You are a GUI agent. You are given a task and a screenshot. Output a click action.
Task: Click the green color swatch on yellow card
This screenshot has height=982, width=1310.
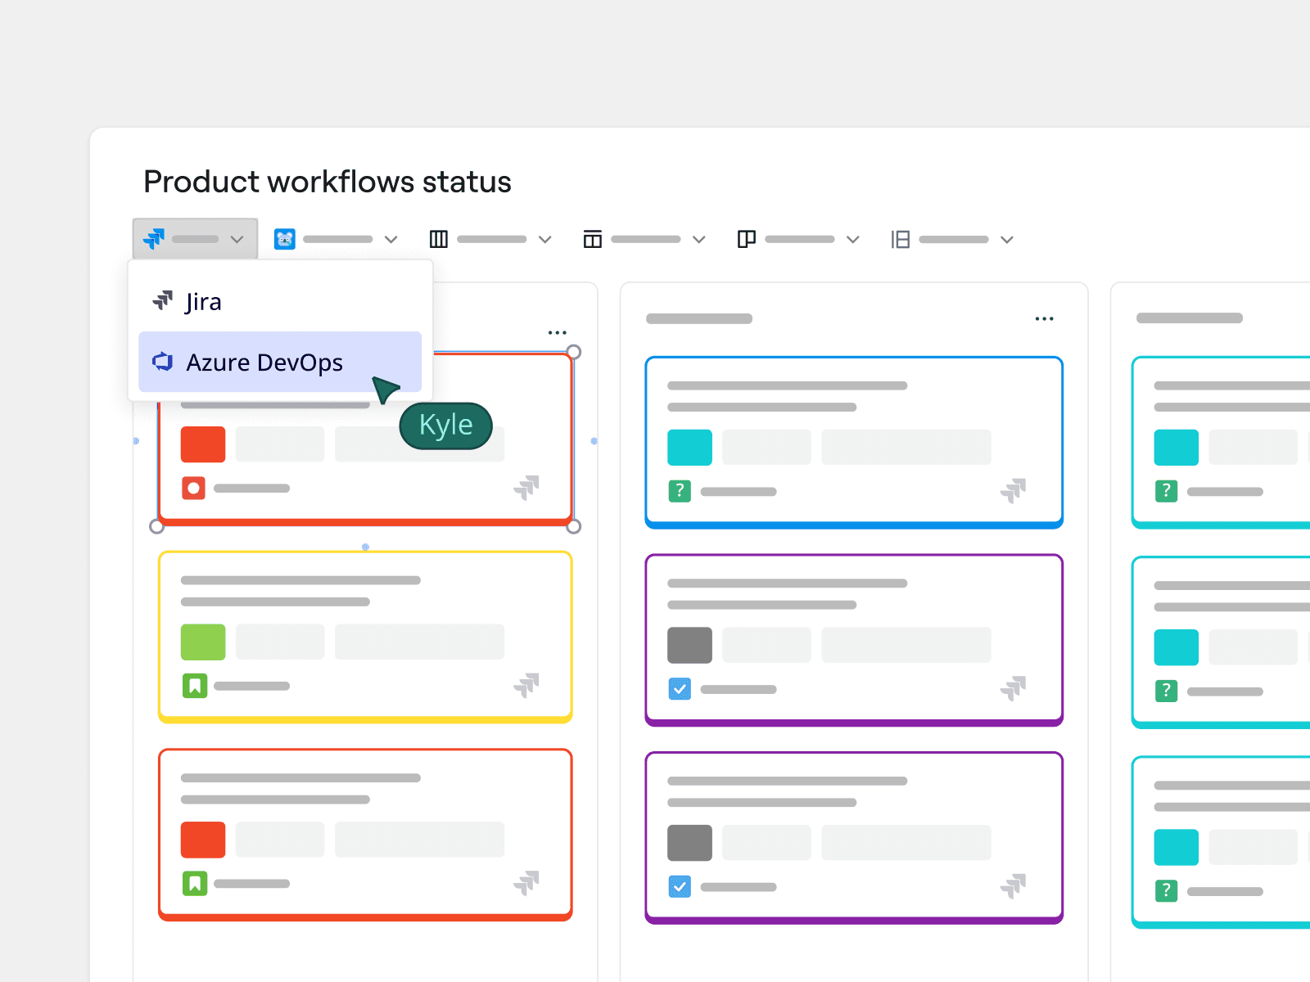(203, 642)
